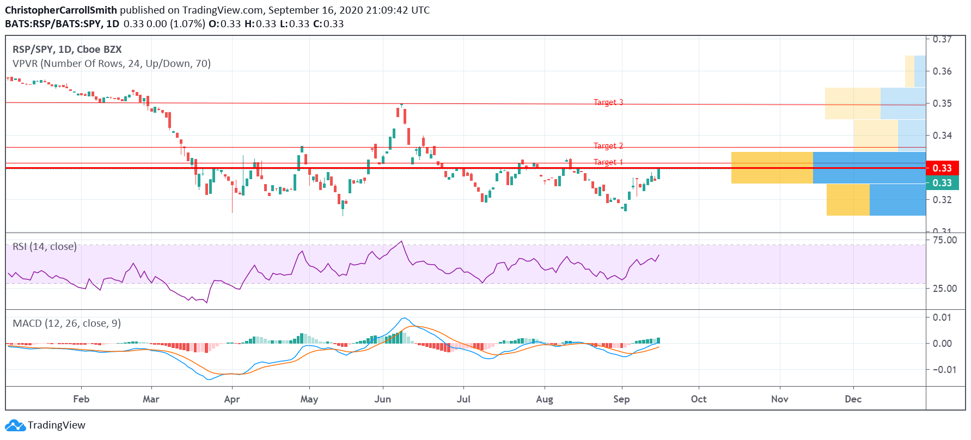Click the 0.35 price axis label
971x440 pixels.
(x=942, y=103)
